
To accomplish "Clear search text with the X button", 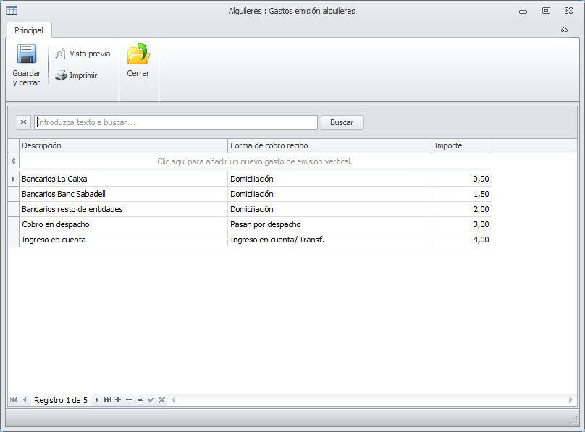I will point(23,122).
